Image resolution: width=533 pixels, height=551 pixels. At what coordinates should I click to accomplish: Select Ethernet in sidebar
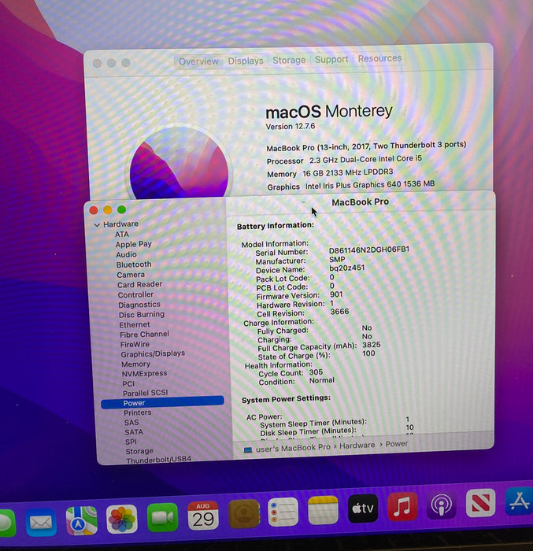click(x=135, y=324)
